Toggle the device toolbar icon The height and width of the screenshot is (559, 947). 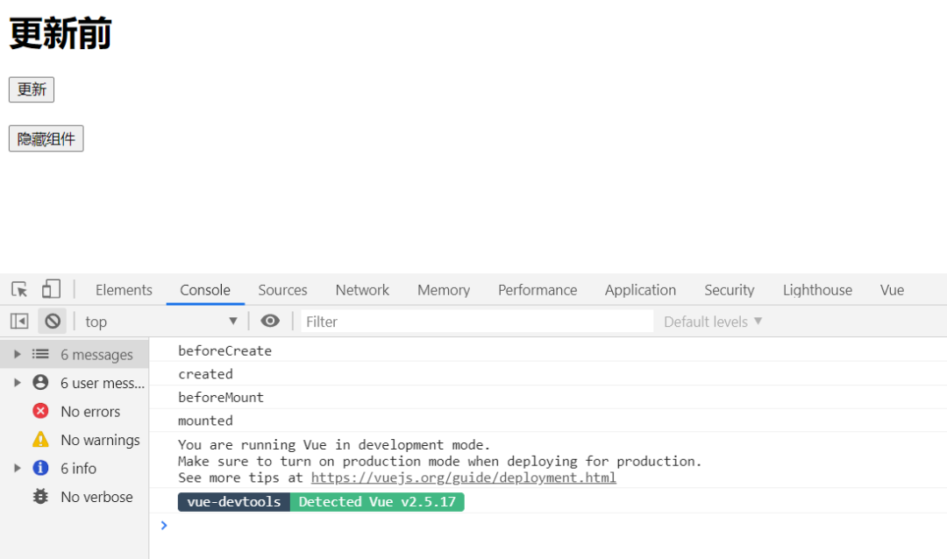click(x=52, y=289)
